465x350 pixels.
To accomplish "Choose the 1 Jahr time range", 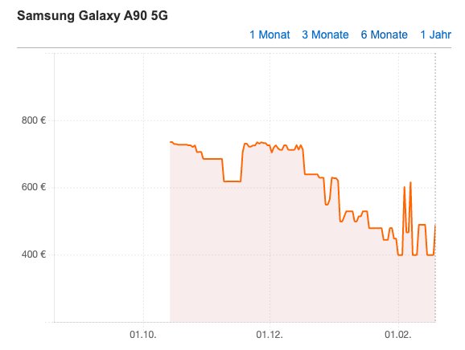I will (436, 35).
